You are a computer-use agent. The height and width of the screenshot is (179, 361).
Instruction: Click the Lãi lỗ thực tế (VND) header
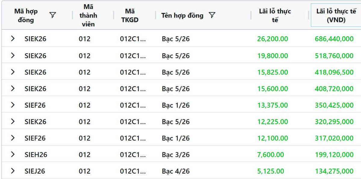[x=336, y=15]
